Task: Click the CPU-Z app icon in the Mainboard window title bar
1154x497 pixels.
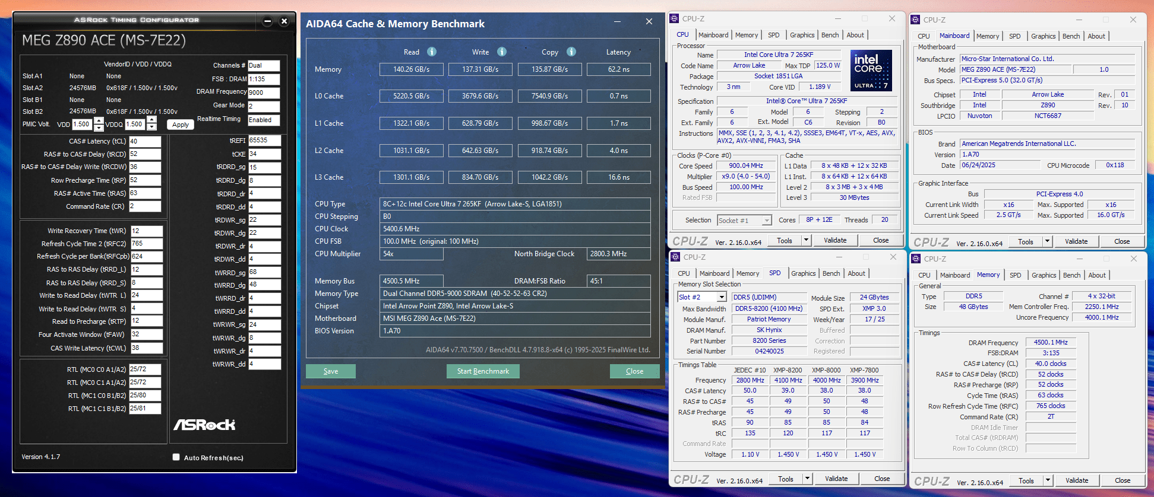Action: click(916, 20)
